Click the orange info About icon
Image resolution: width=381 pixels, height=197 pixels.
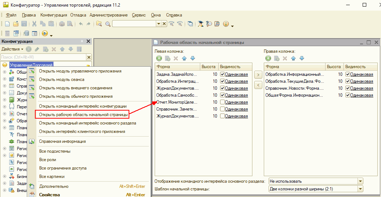click(x=226, y=24)
